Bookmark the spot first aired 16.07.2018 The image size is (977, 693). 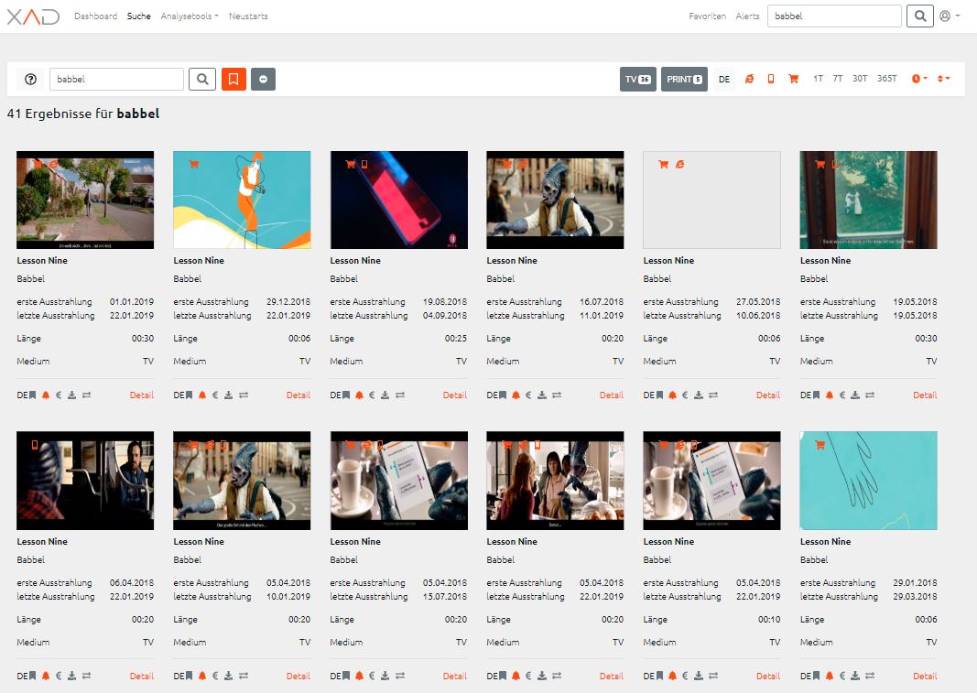(x=502, y=395)
